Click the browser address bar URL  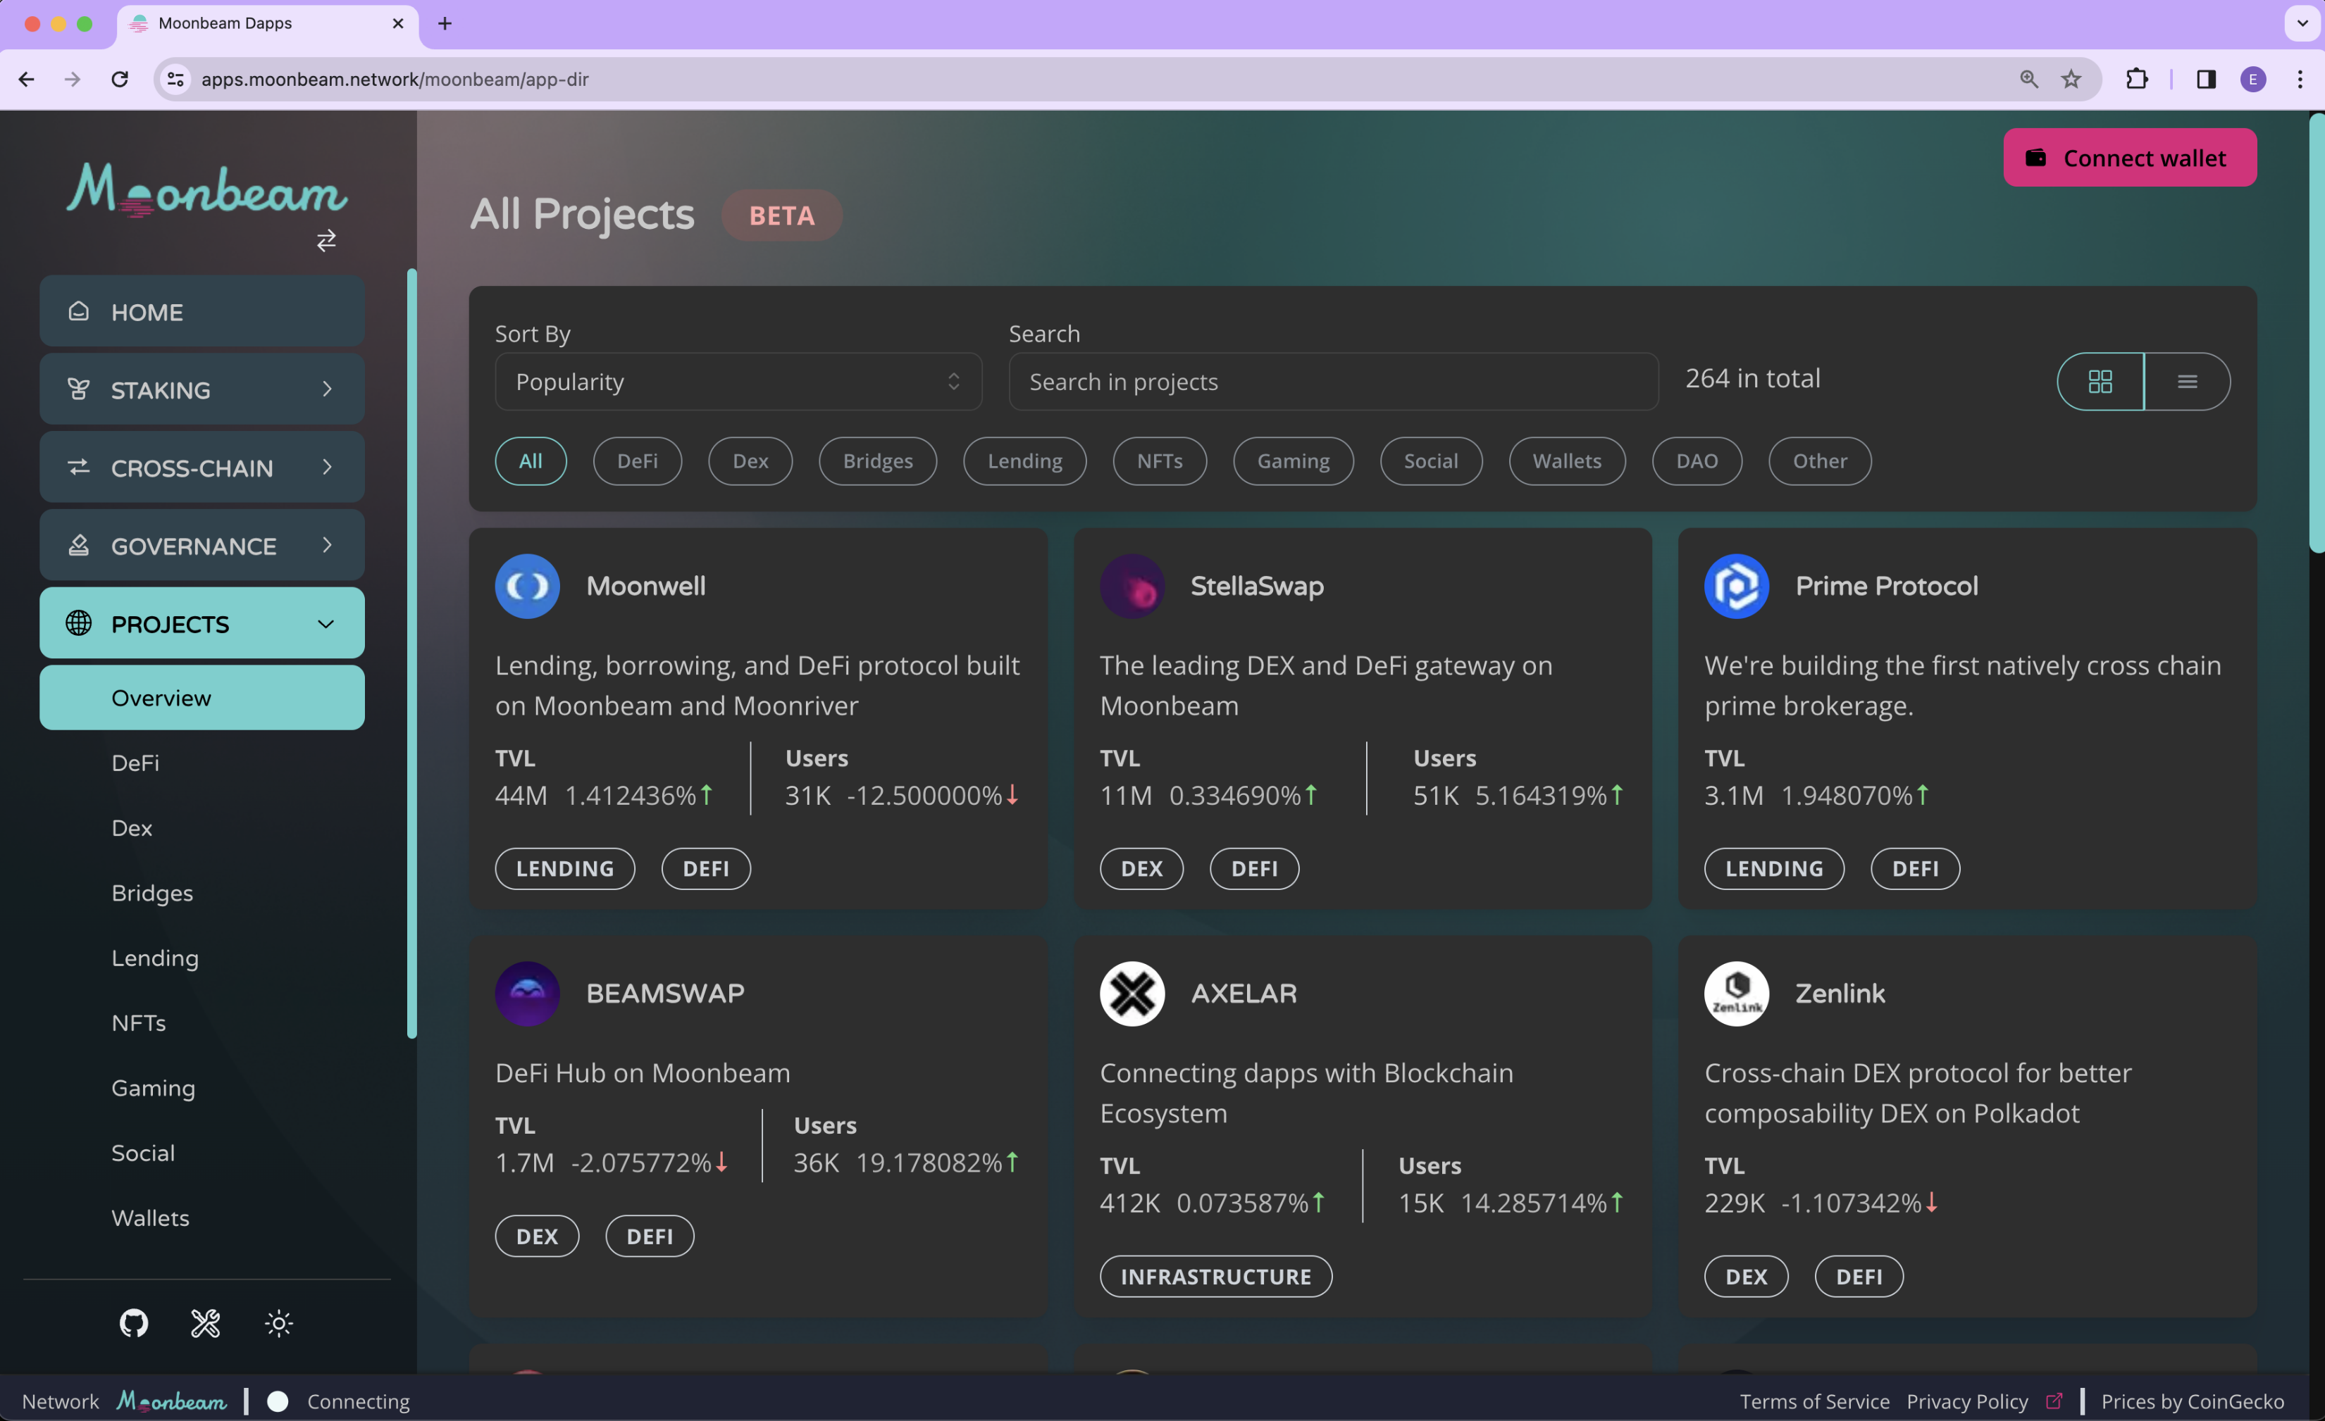[x=395, y=79]
